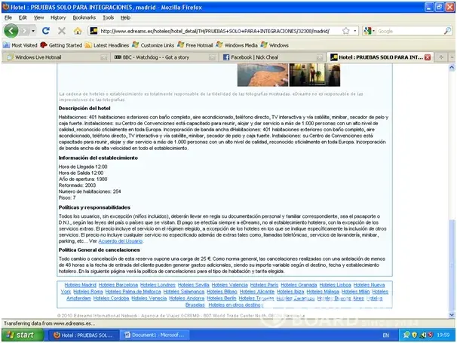Viewport: 457px width, 343px height.
Task: Open the Hoteles Granada link
Action: click(x=299, y=285)
